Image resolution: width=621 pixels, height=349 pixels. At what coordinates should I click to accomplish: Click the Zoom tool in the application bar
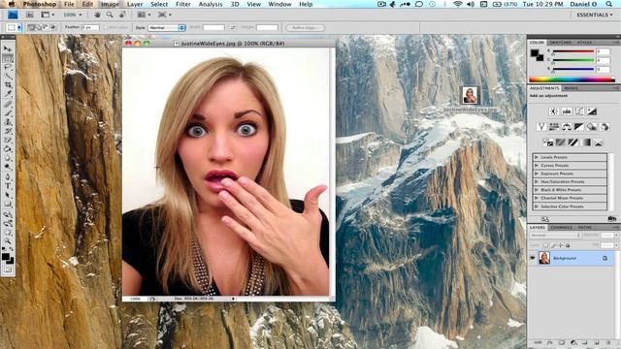tap(110, 15)
